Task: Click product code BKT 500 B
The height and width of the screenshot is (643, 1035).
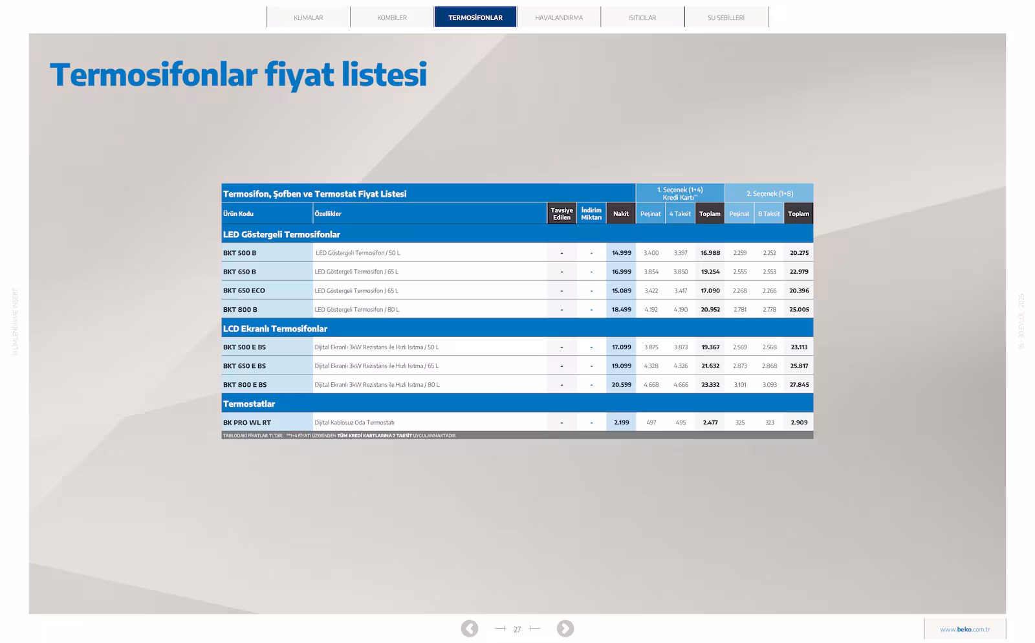Action: pos(239,253)
